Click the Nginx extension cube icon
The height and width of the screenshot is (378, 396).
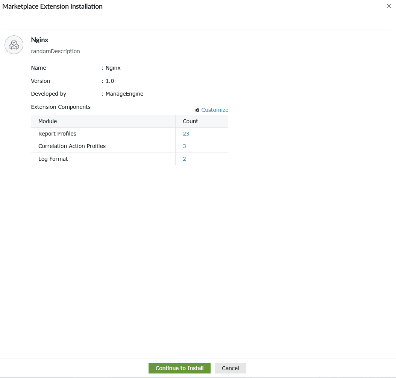[14, 45]
